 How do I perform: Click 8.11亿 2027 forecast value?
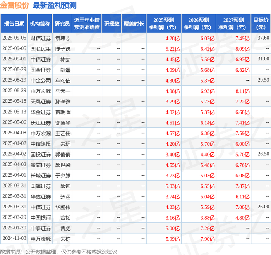click(242, 91)
